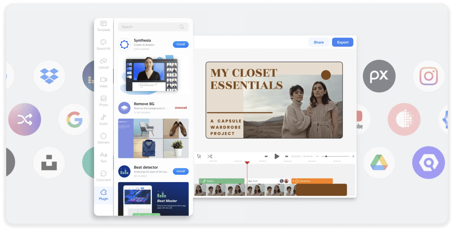Screen dimensions: 454x231
Task: Switch to the Plugin sidebar tab
Action: point(103,195)
